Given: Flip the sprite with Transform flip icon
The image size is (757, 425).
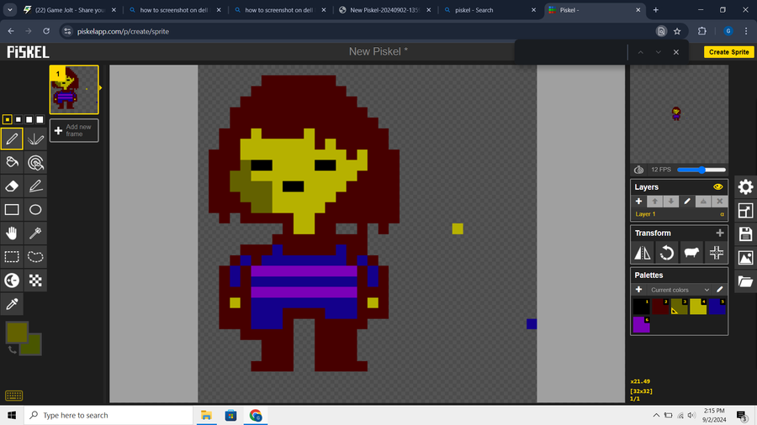Looking at the screenshot, I should click(x=642, y=253).
